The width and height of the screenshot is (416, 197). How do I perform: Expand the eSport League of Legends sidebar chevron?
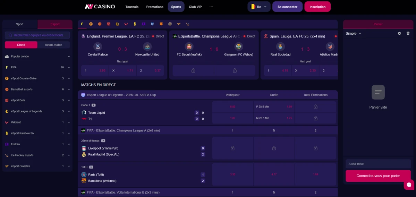(x=69, y=111)
